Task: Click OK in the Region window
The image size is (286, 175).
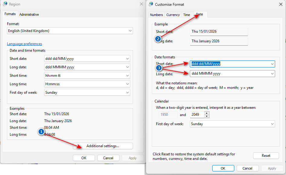Action: point(84,158)
